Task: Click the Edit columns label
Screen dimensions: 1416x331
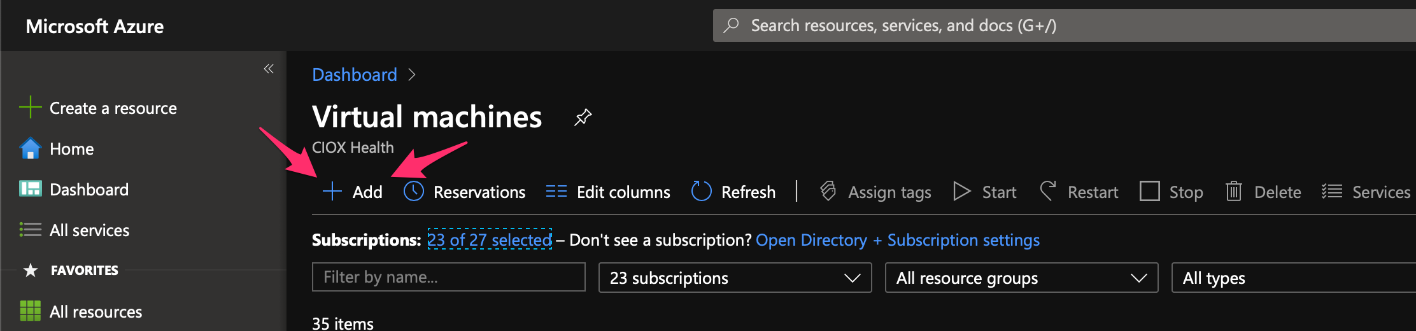Action: (x=623, y=192)
